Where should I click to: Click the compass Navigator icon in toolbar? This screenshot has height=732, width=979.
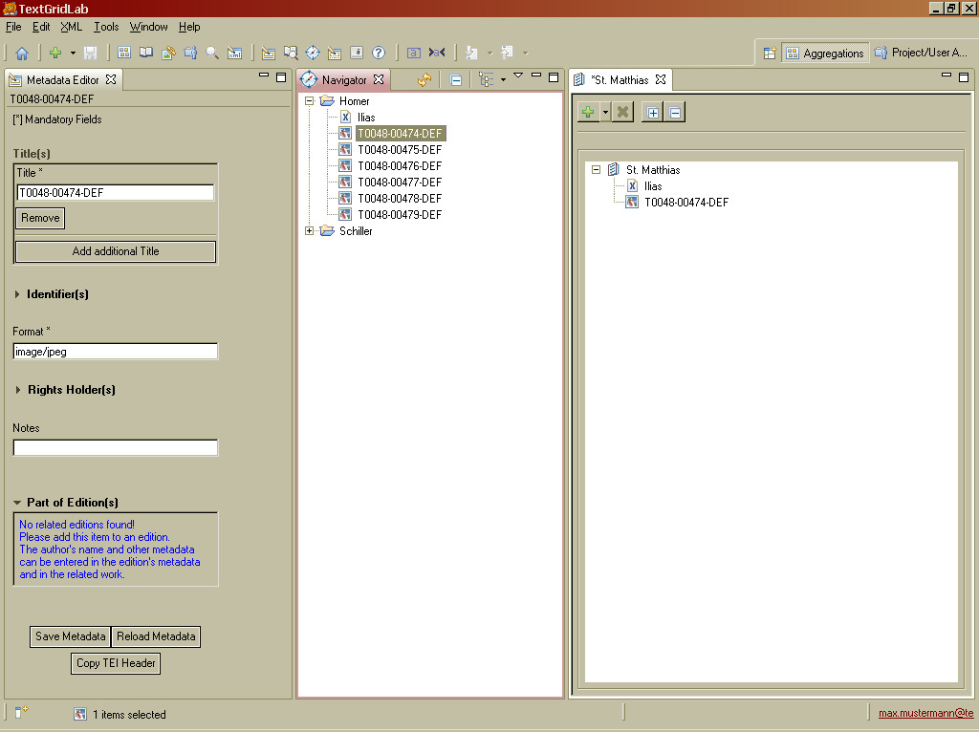click(312, 54)
